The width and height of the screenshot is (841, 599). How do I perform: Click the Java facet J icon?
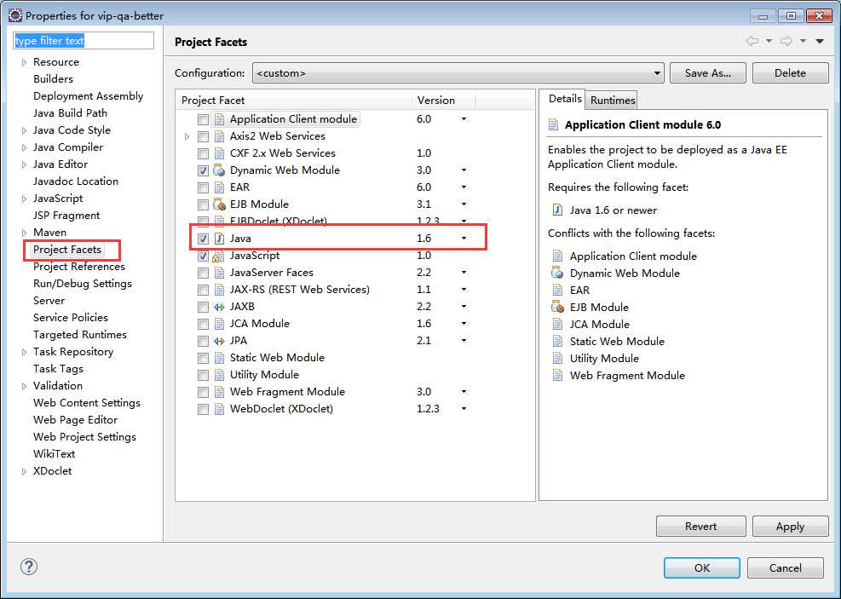click(219, 239)
